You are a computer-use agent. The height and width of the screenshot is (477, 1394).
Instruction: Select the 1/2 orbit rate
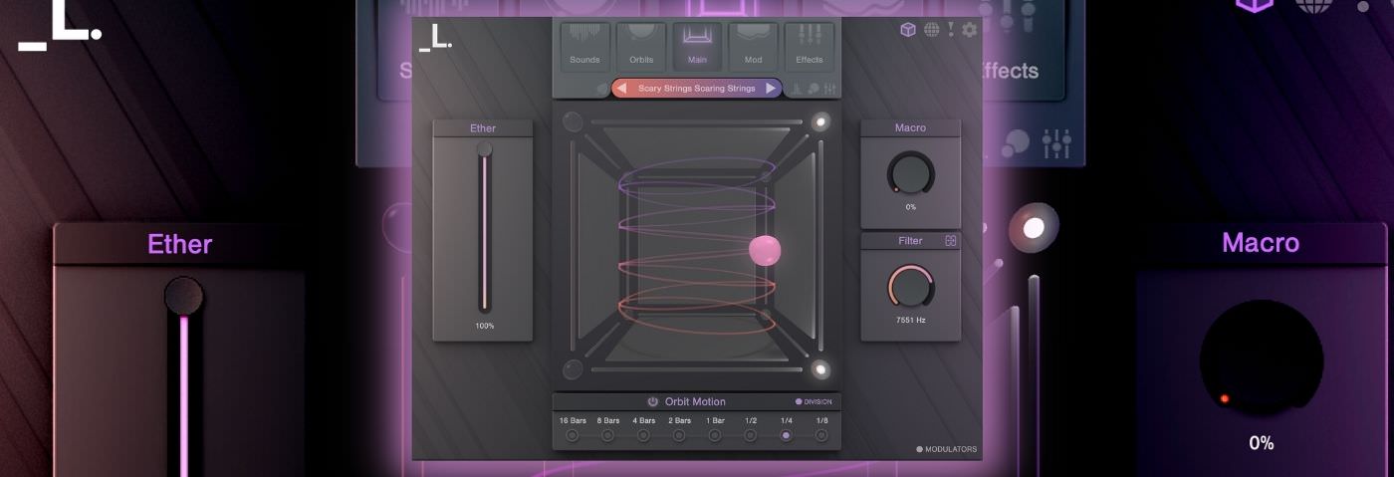point(751,435)
